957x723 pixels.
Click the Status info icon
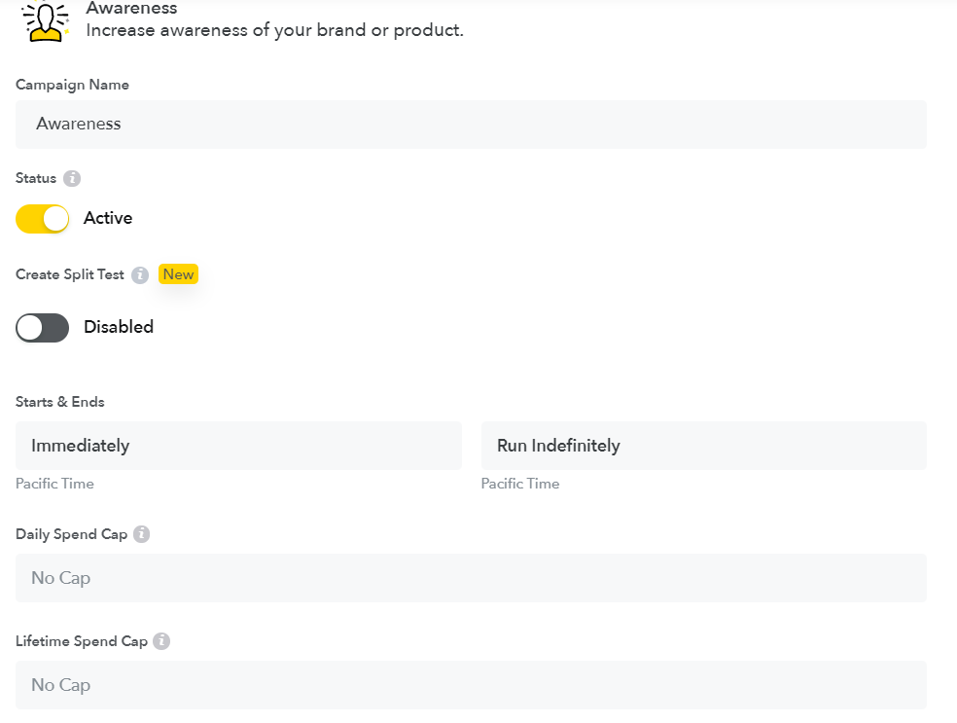[72, 179]
